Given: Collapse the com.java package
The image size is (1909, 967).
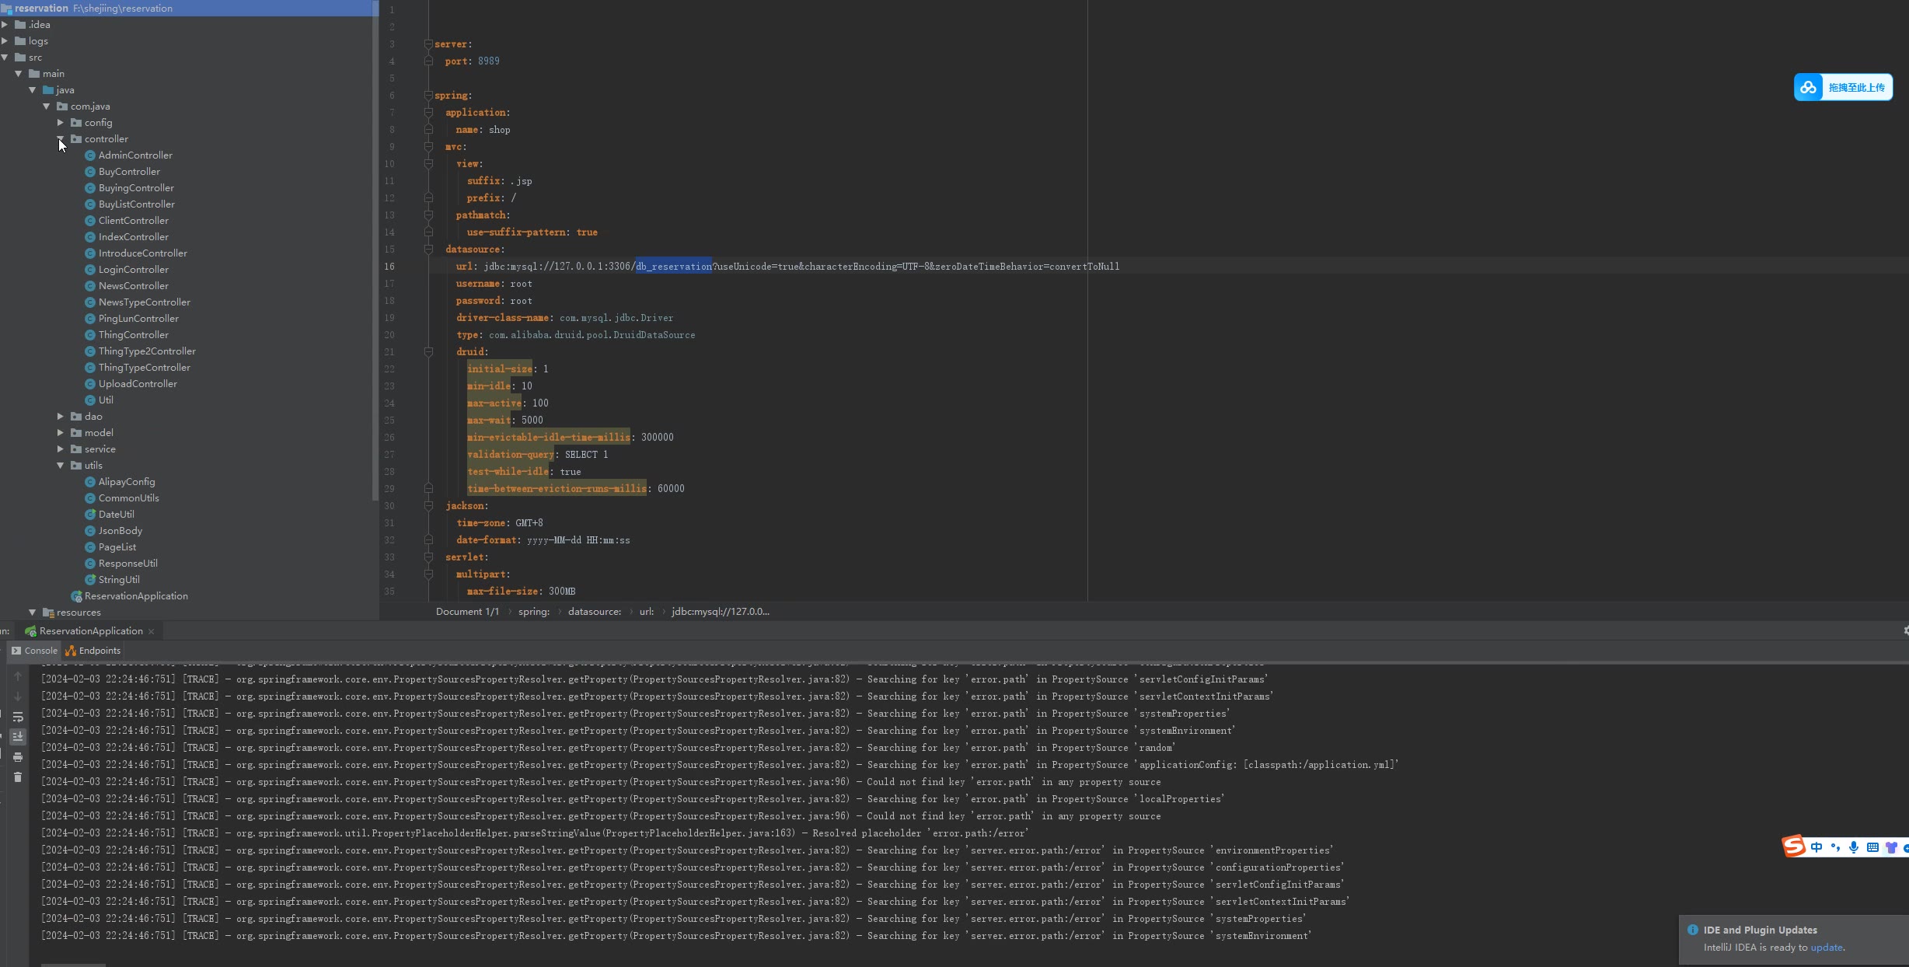Looking at the screenshot, I should [x=46, y=106].
